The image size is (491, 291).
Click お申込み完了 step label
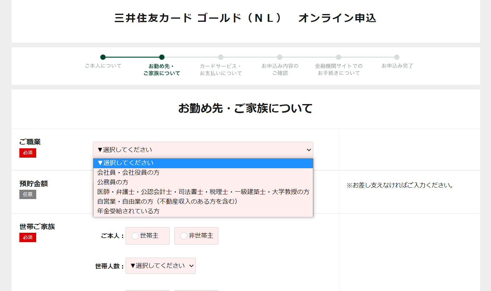[x=397, y=66]
